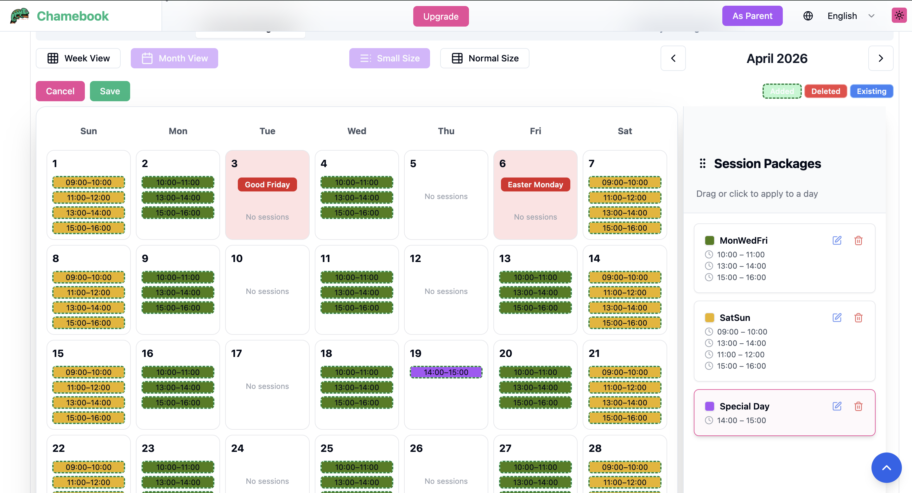Select 15:00–16:00 session on day 4
912x493 pixels.
[x=357, y=213]
